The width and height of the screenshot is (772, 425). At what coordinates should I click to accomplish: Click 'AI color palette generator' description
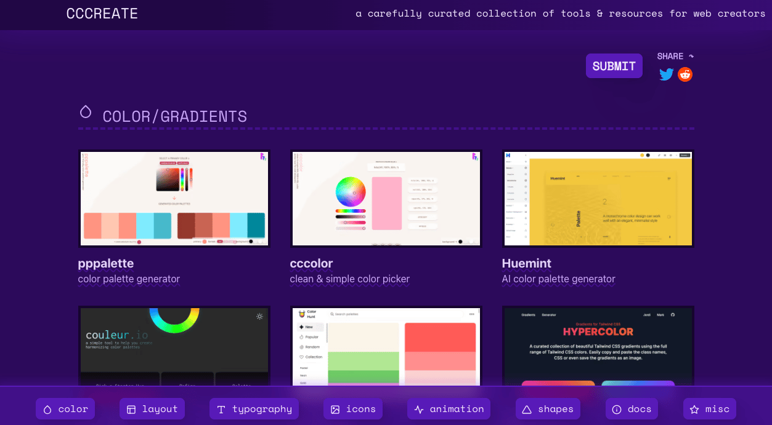coord(559,279)
